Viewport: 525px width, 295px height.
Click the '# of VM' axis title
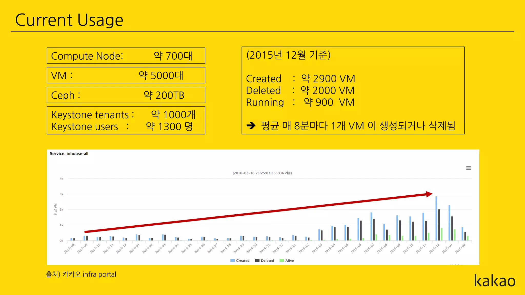pos(56,209)
